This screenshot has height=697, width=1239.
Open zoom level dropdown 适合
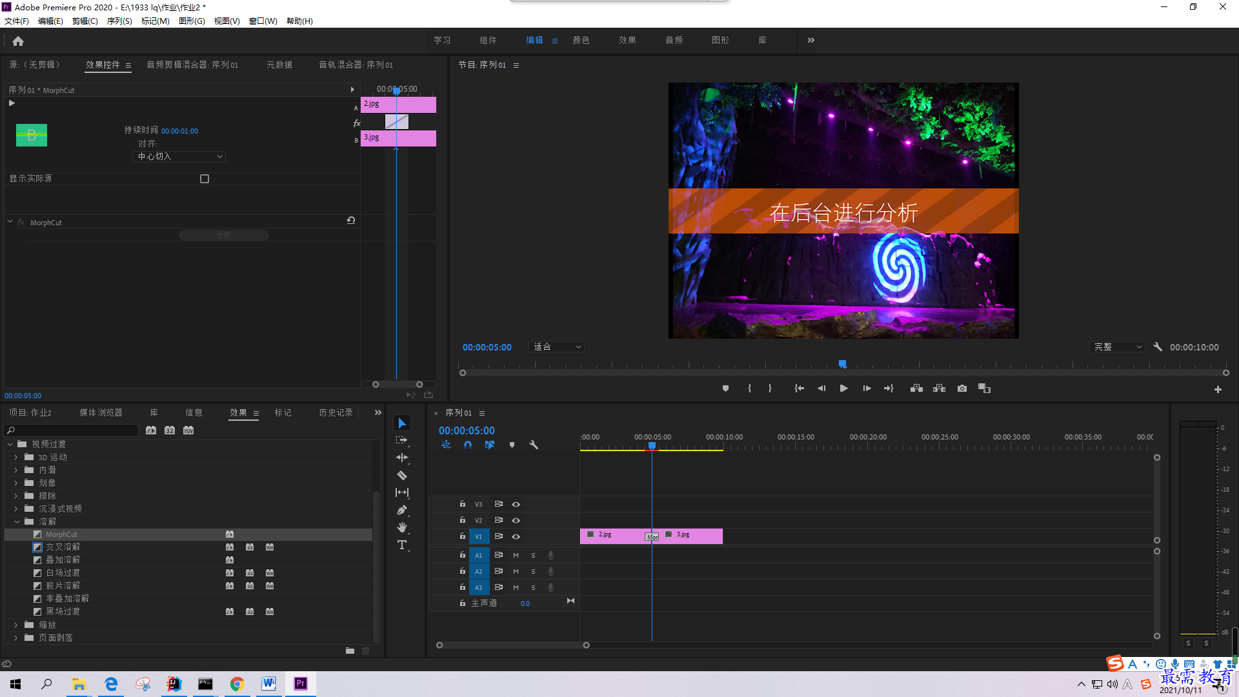[556, 347]
